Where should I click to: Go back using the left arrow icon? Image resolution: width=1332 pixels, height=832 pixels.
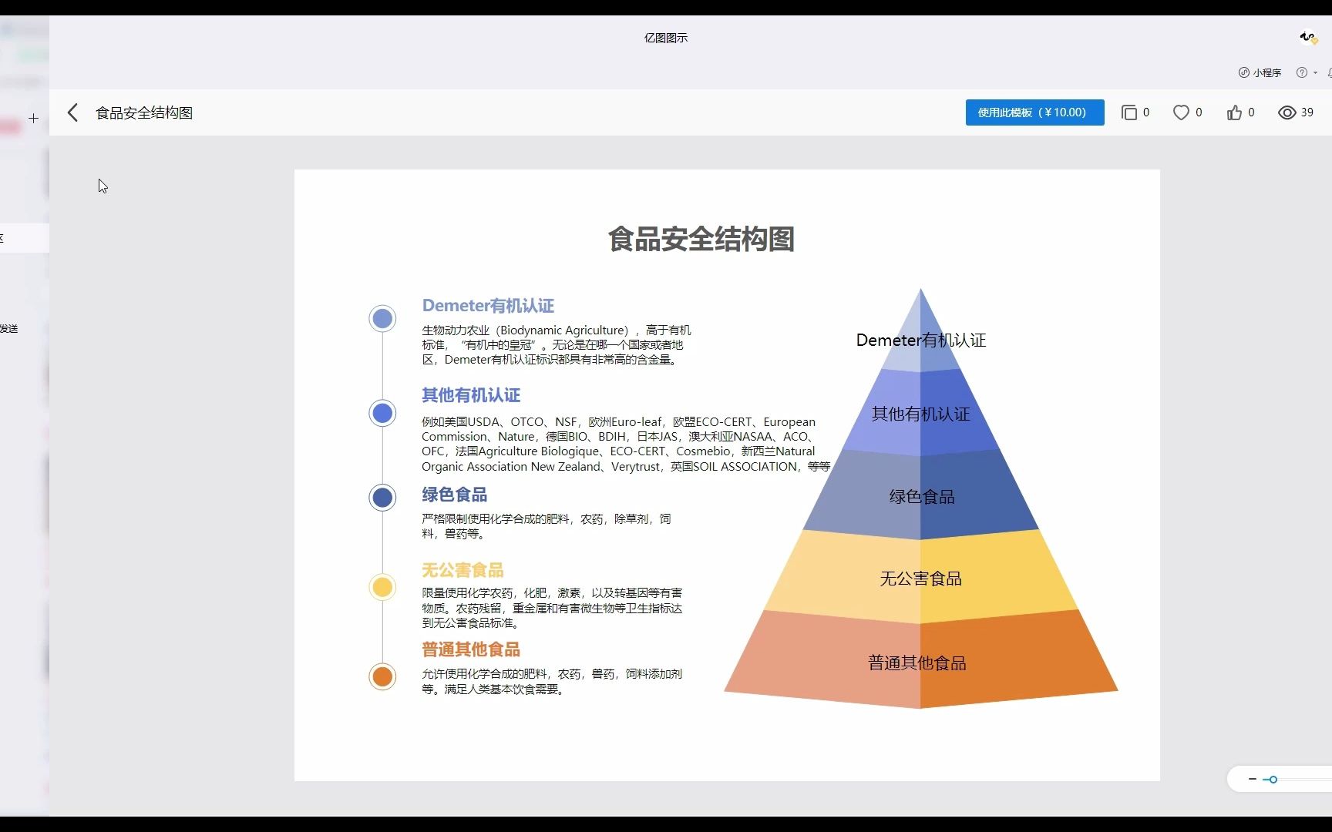[72, 113]
